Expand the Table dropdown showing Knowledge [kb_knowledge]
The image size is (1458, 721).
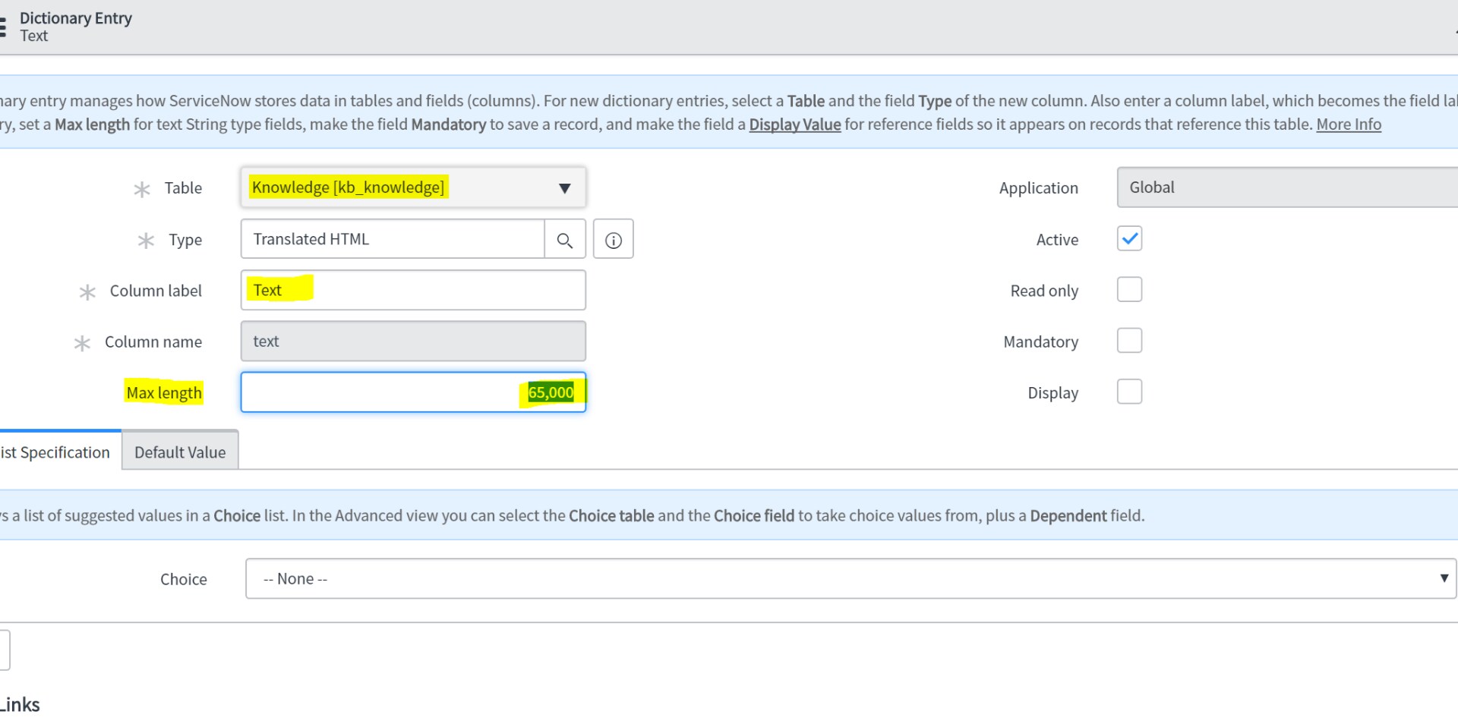565,187
